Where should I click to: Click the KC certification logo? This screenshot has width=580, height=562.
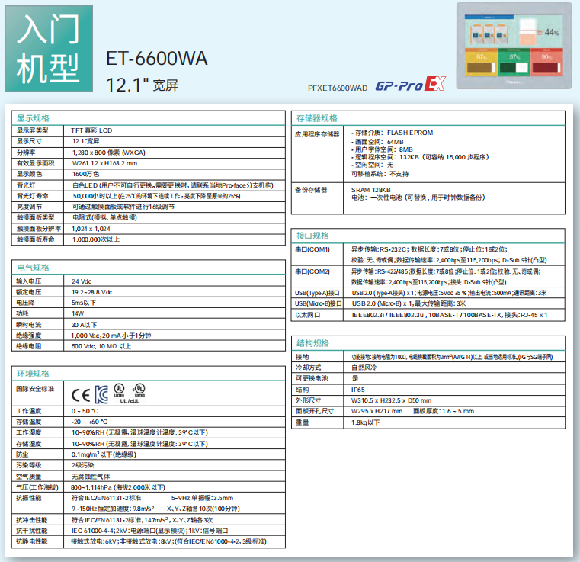click(x=101, y=394)
